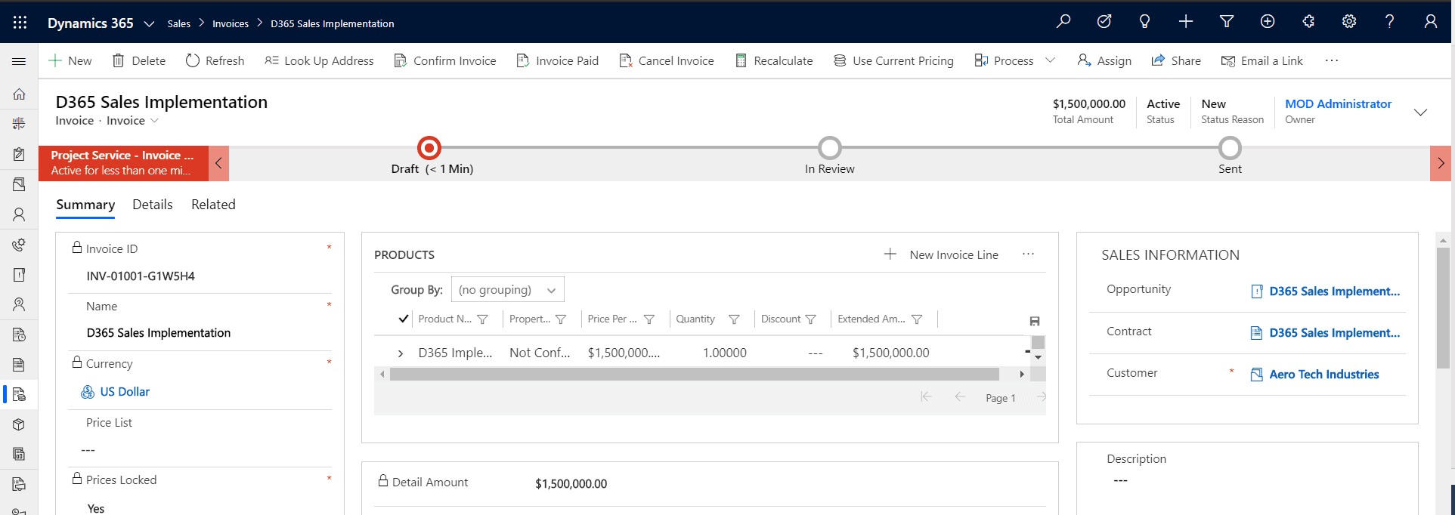Advance process stages with right chevron
Screen dimensions: 1455x515
pyautogui.click(x=1441, y=163)
